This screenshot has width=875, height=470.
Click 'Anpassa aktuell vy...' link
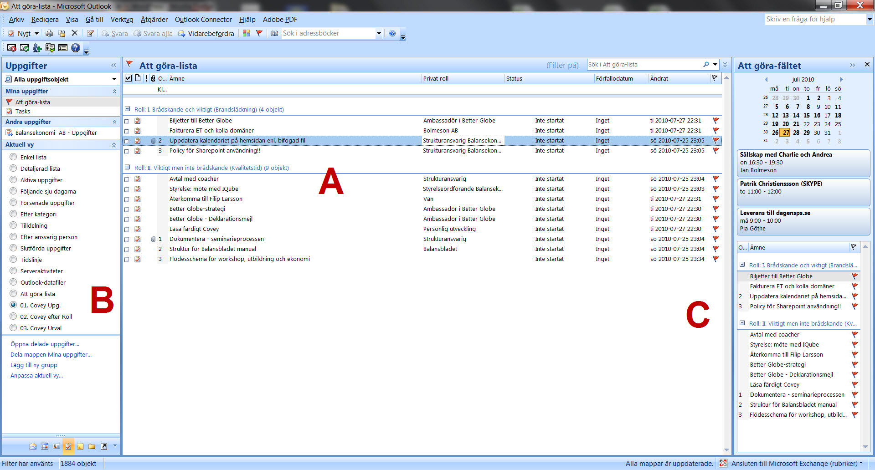(x=36, y=376)
